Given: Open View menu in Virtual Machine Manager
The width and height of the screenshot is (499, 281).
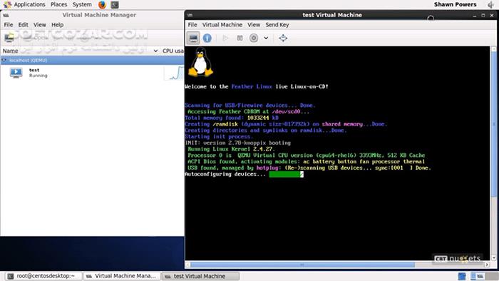Looking at the screenshot, I should pos(40,25).
